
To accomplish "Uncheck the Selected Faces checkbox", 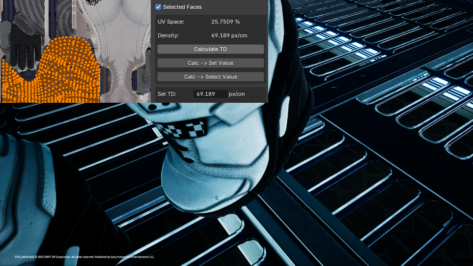I will 158,7.
